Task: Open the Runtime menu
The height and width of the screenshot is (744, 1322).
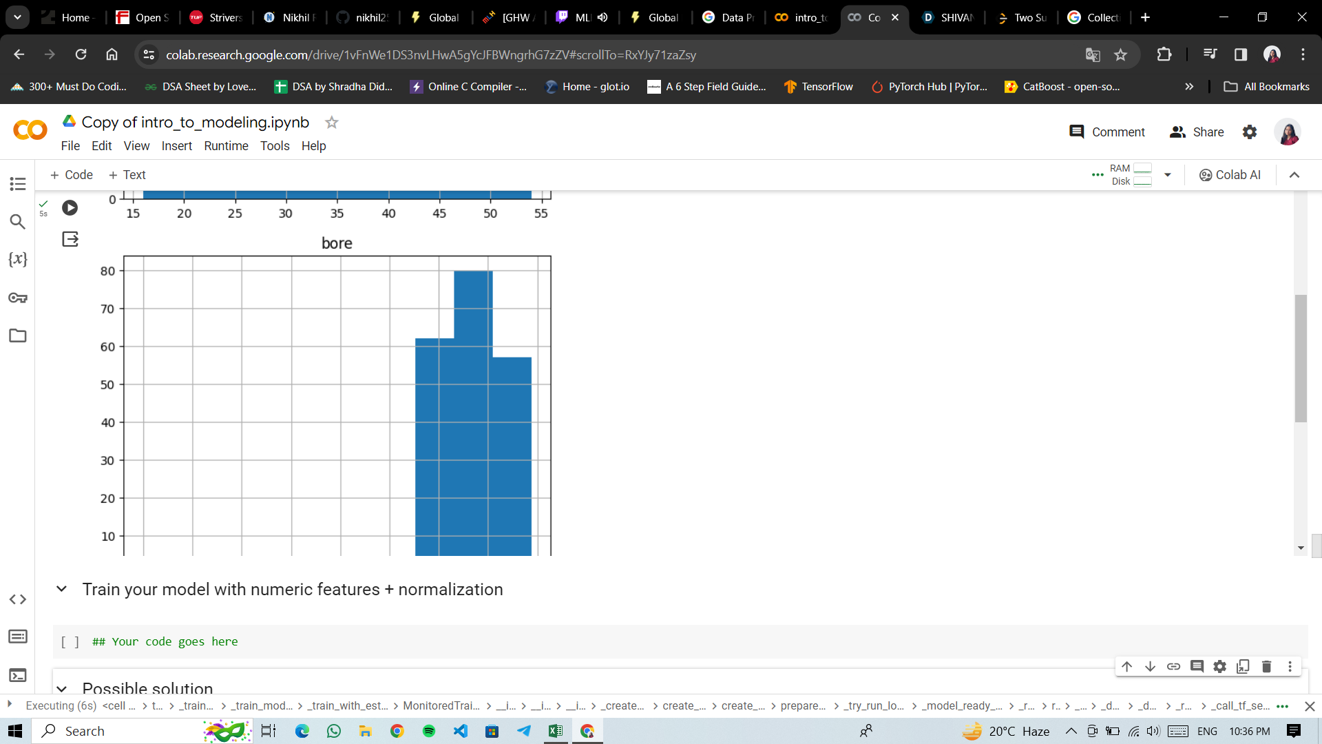Action: [x=226, y=146]
